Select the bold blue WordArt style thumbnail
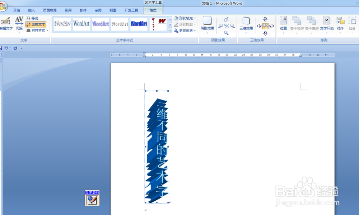The width and height of the screenshot is (359, 215). [x=139, y=24]
